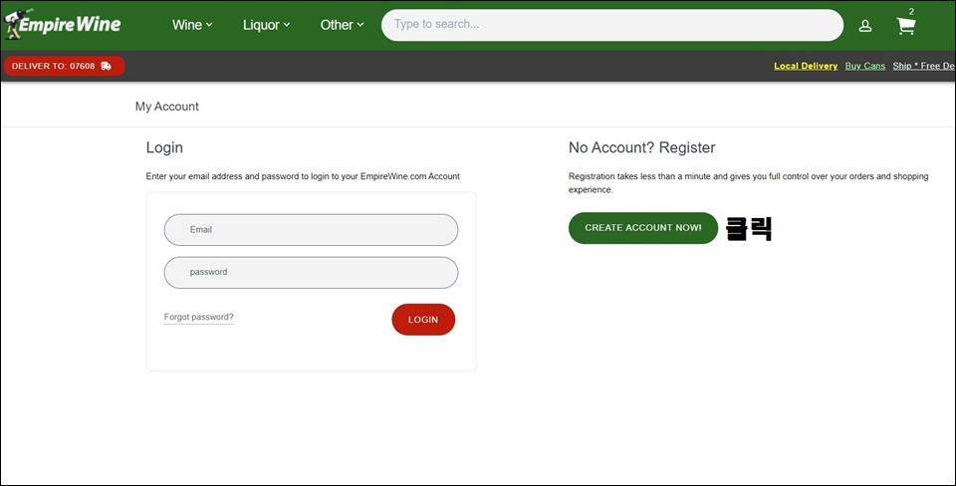The width and height of the screenshot is (956, 486).
Task: Open the Buy Cans link
Action: pyautogui.click(x=865, y=66)
